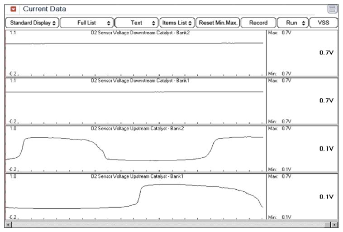
Task: Click the red arrow icon beside Current Data
Action: (x=14, y=9)
